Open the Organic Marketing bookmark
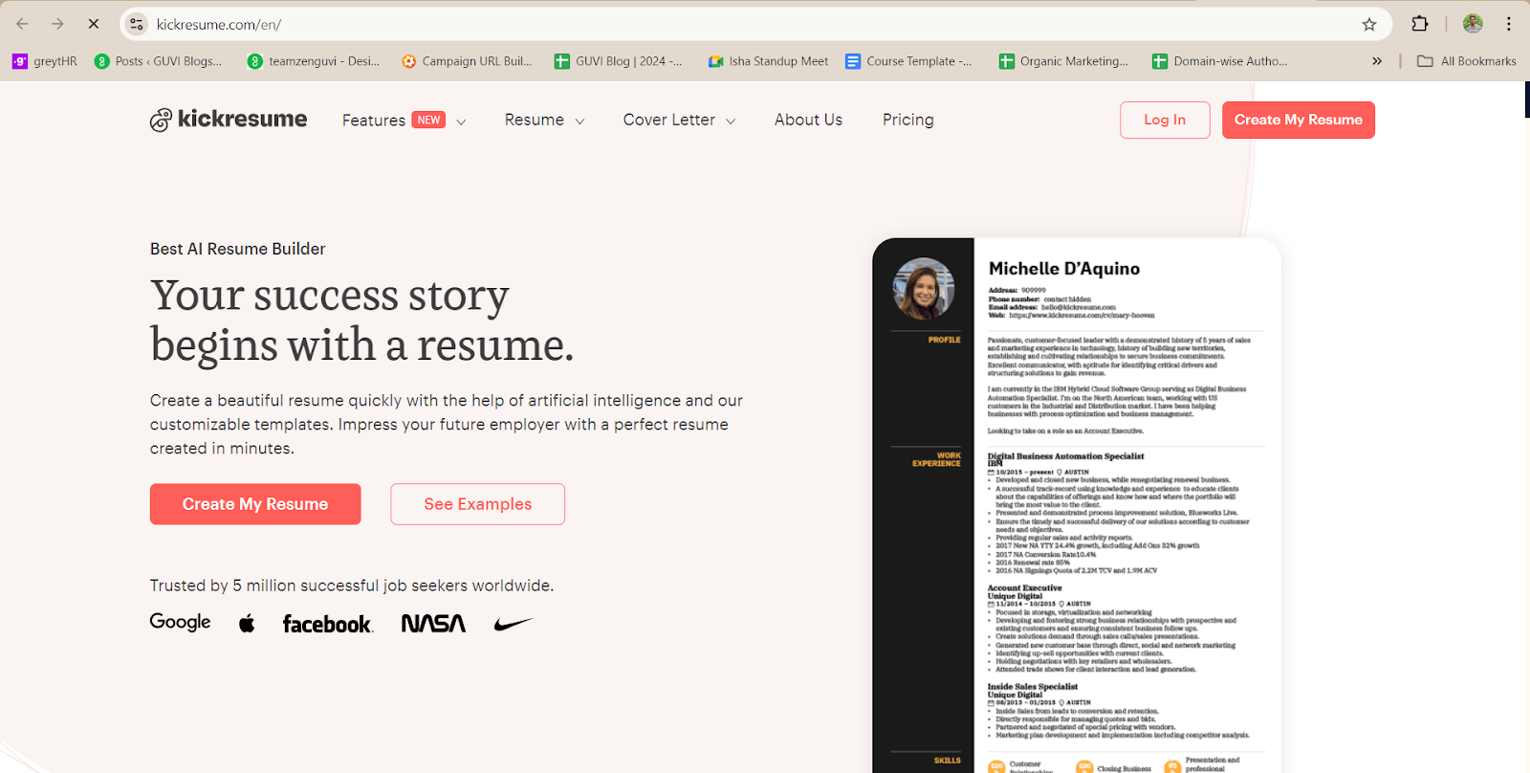 [x=1063, y=61]
